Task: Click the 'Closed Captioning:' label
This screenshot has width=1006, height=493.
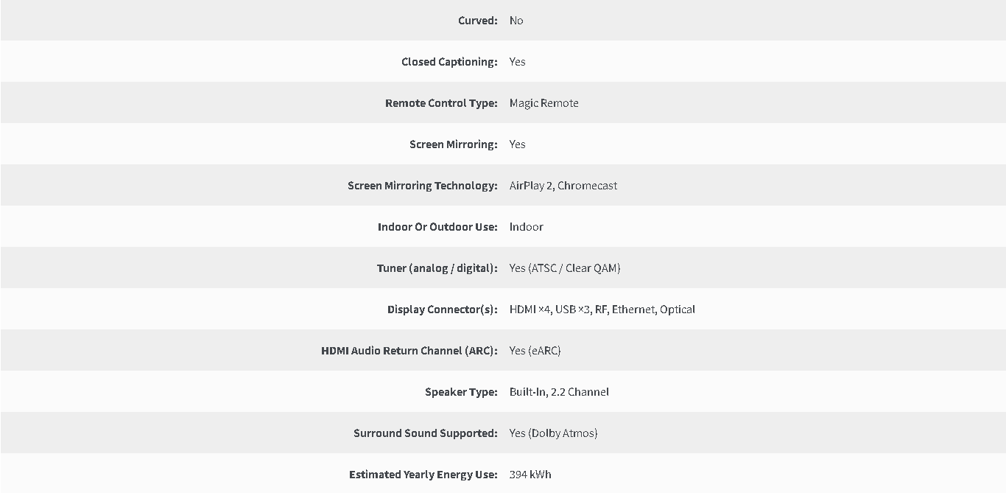Action: click(449, 62)
